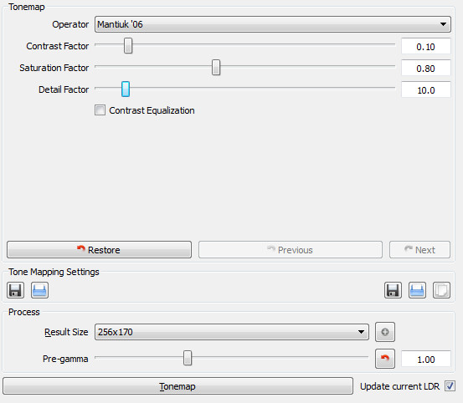This screenshot has height=403, width=463.
Task: Click the Restore button
Action: (x=99, y=250)
